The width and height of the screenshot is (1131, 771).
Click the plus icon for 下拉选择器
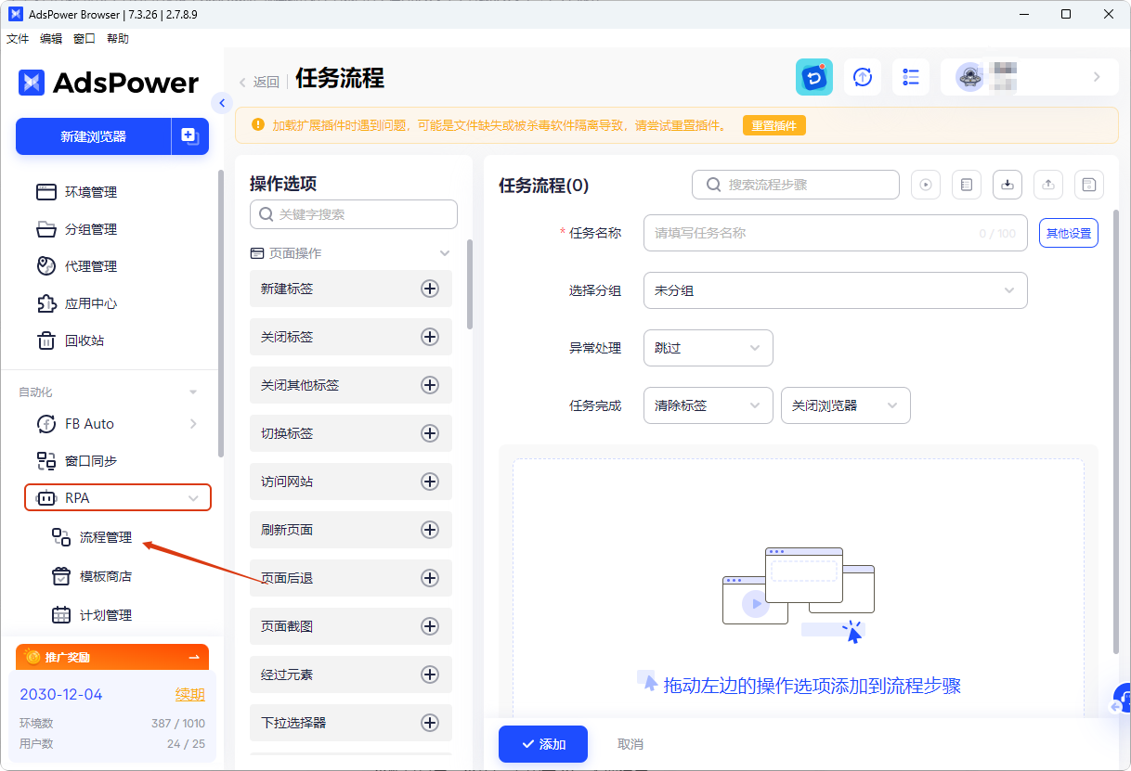click(430, 723)
